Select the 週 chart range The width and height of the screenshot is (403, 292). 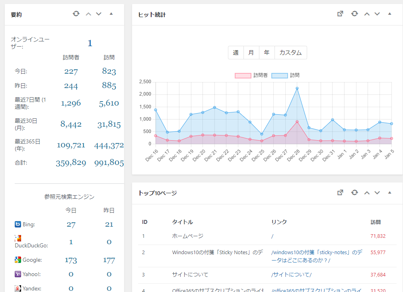pyautogui.click(x=236, y=53)
